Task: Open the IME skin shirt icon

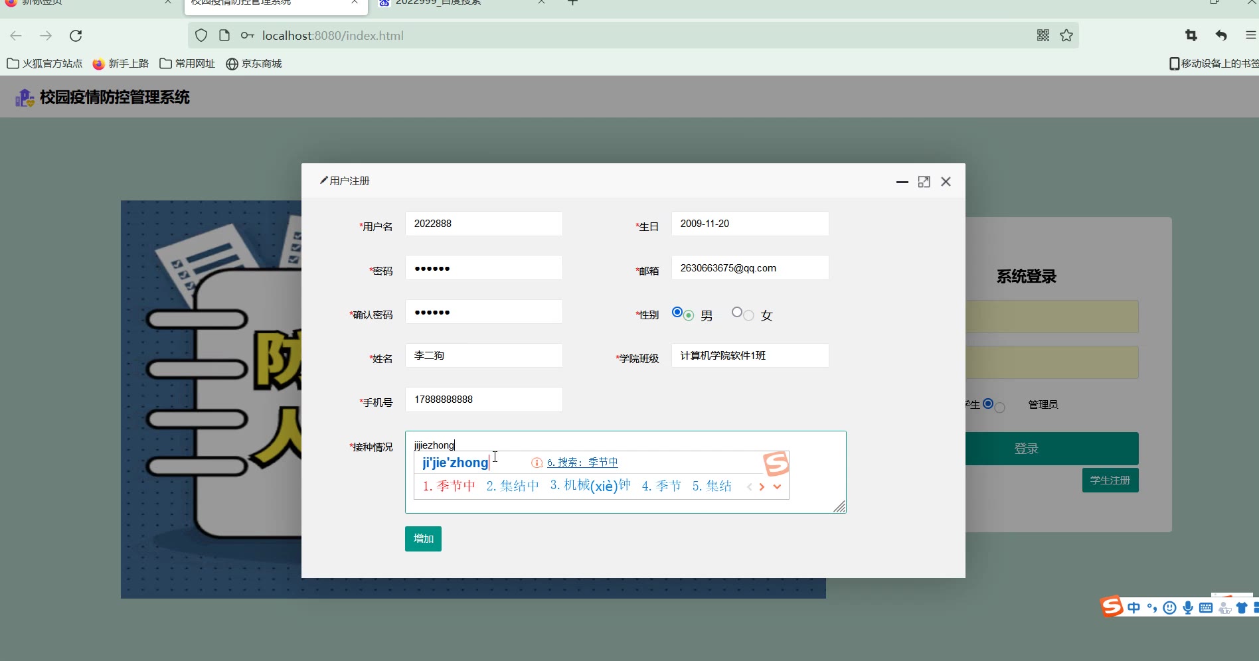Action: [x=1242, y=608]
